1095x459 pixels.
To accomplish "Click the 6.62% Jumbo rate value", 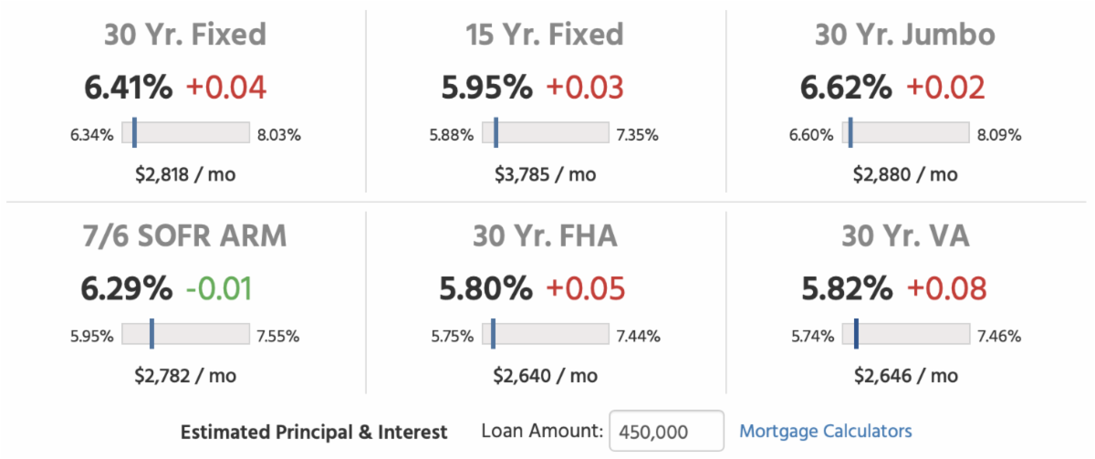I will 846,88.
